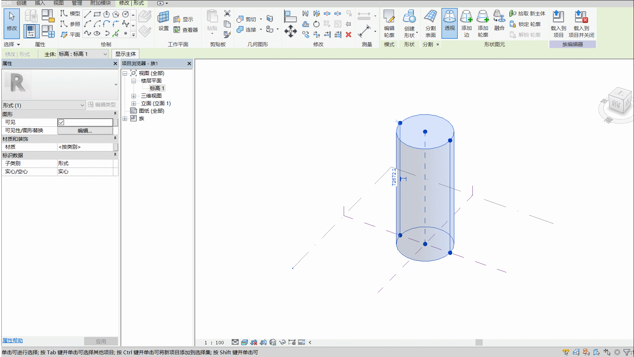
Task: Select the move tool in Modify panel
Action: (290, 31)
